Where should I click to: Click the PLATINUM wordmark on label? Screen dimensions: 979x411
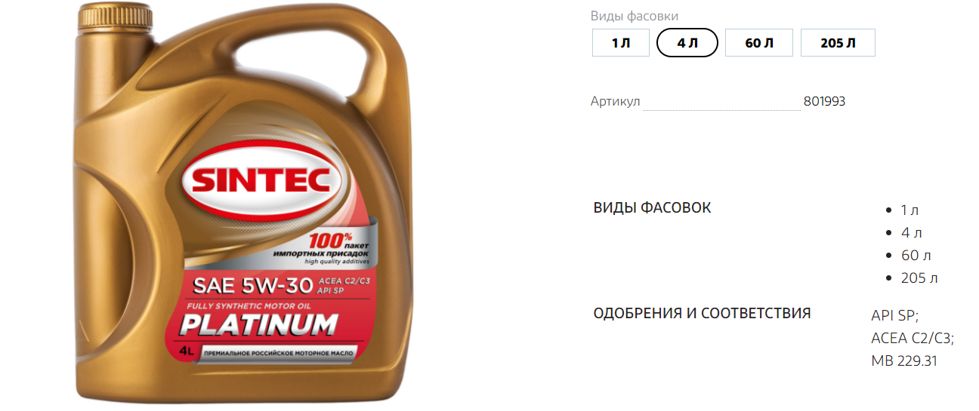point(258,325)
